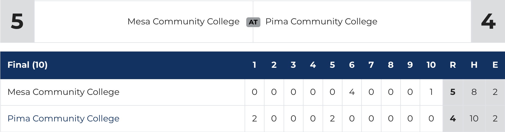Viewport: 505px width, 132px height.
Task: Click Mesa Community College in the table row
Action: [x=63, y=92]
